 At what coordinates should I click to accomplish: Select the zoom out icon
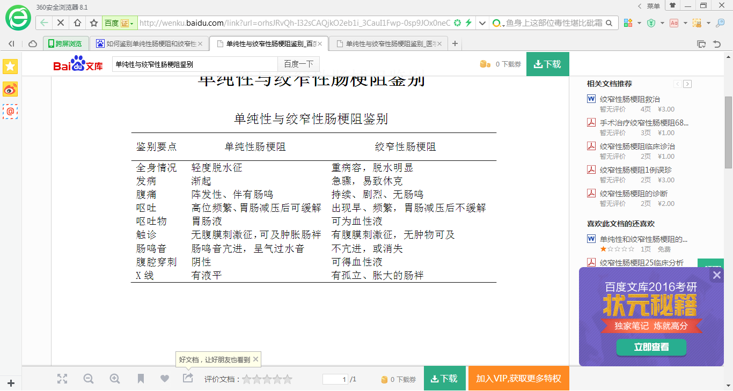point(88,379)
